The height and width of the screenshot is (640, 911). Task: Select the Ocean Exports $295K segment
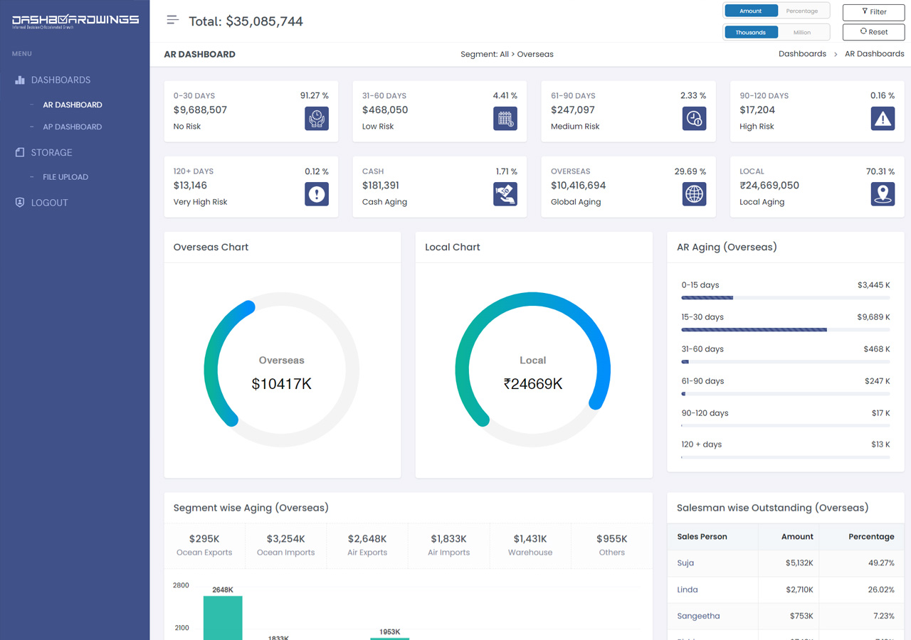tap(204, 545)
